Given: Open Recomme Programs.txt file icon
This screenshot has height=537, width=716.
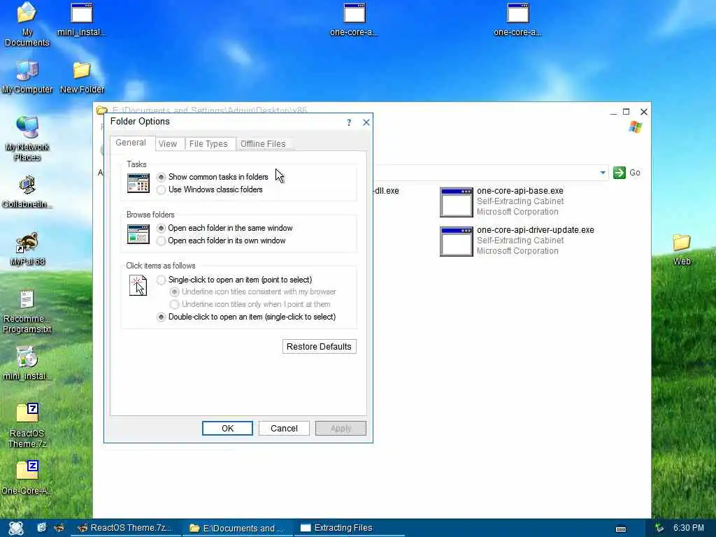Looking at the screenshot, I should coord(27,312).
